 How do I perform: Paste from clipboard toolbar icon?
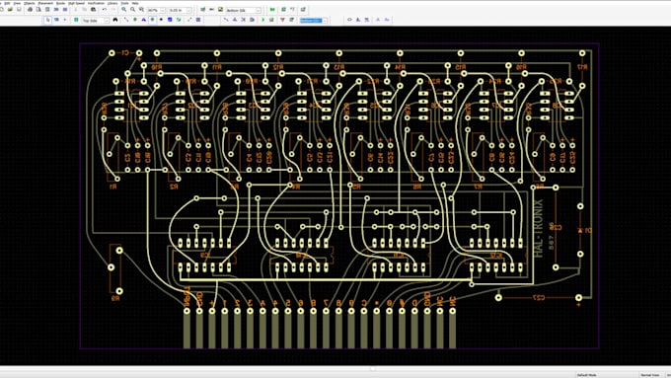pos(93,10)
